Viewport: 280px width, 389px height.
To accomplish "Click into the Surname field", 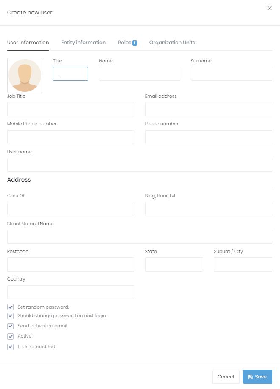I will [231, 74].
